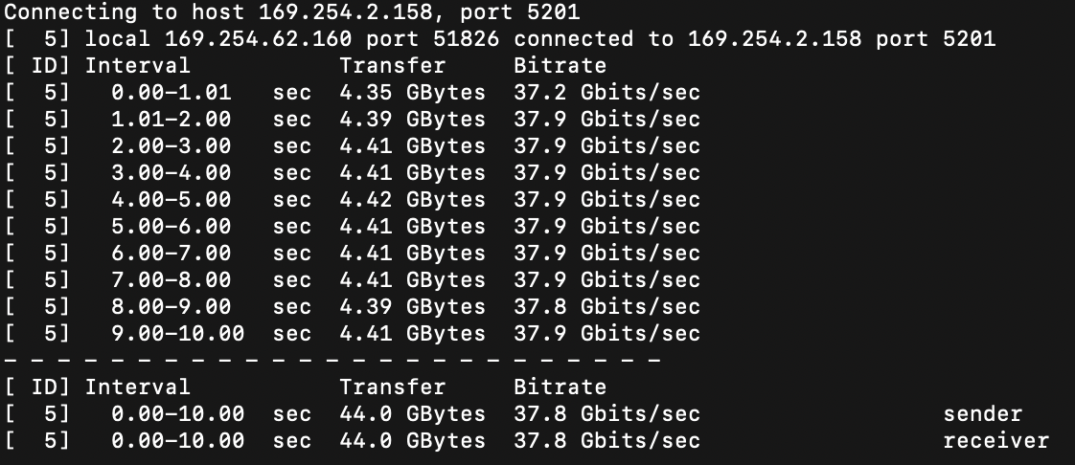
Task: Click the first Transfer column header
Action: click(x=392, y=66)
